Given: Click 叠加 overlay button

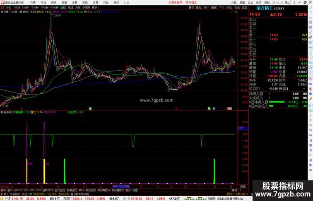Looking at the screenshot, I should pos(199,7).
